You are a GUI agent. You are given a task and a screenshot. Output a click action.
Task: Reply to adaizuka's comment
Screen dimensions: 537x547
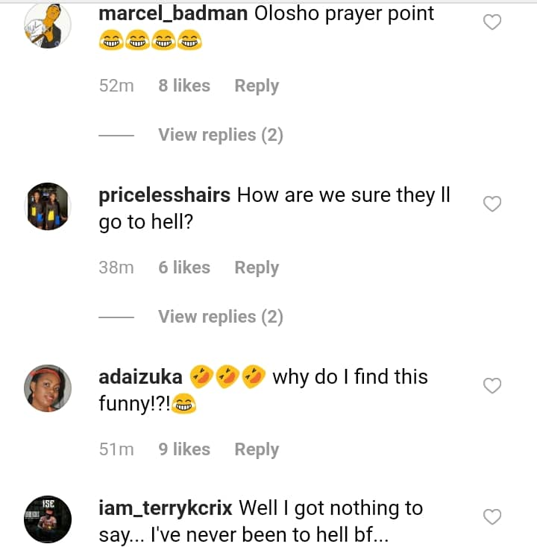click(257, 449)
